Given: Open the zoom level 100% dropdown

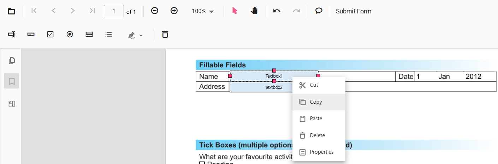Looking at the screenshot, I should tap(203, 11).
